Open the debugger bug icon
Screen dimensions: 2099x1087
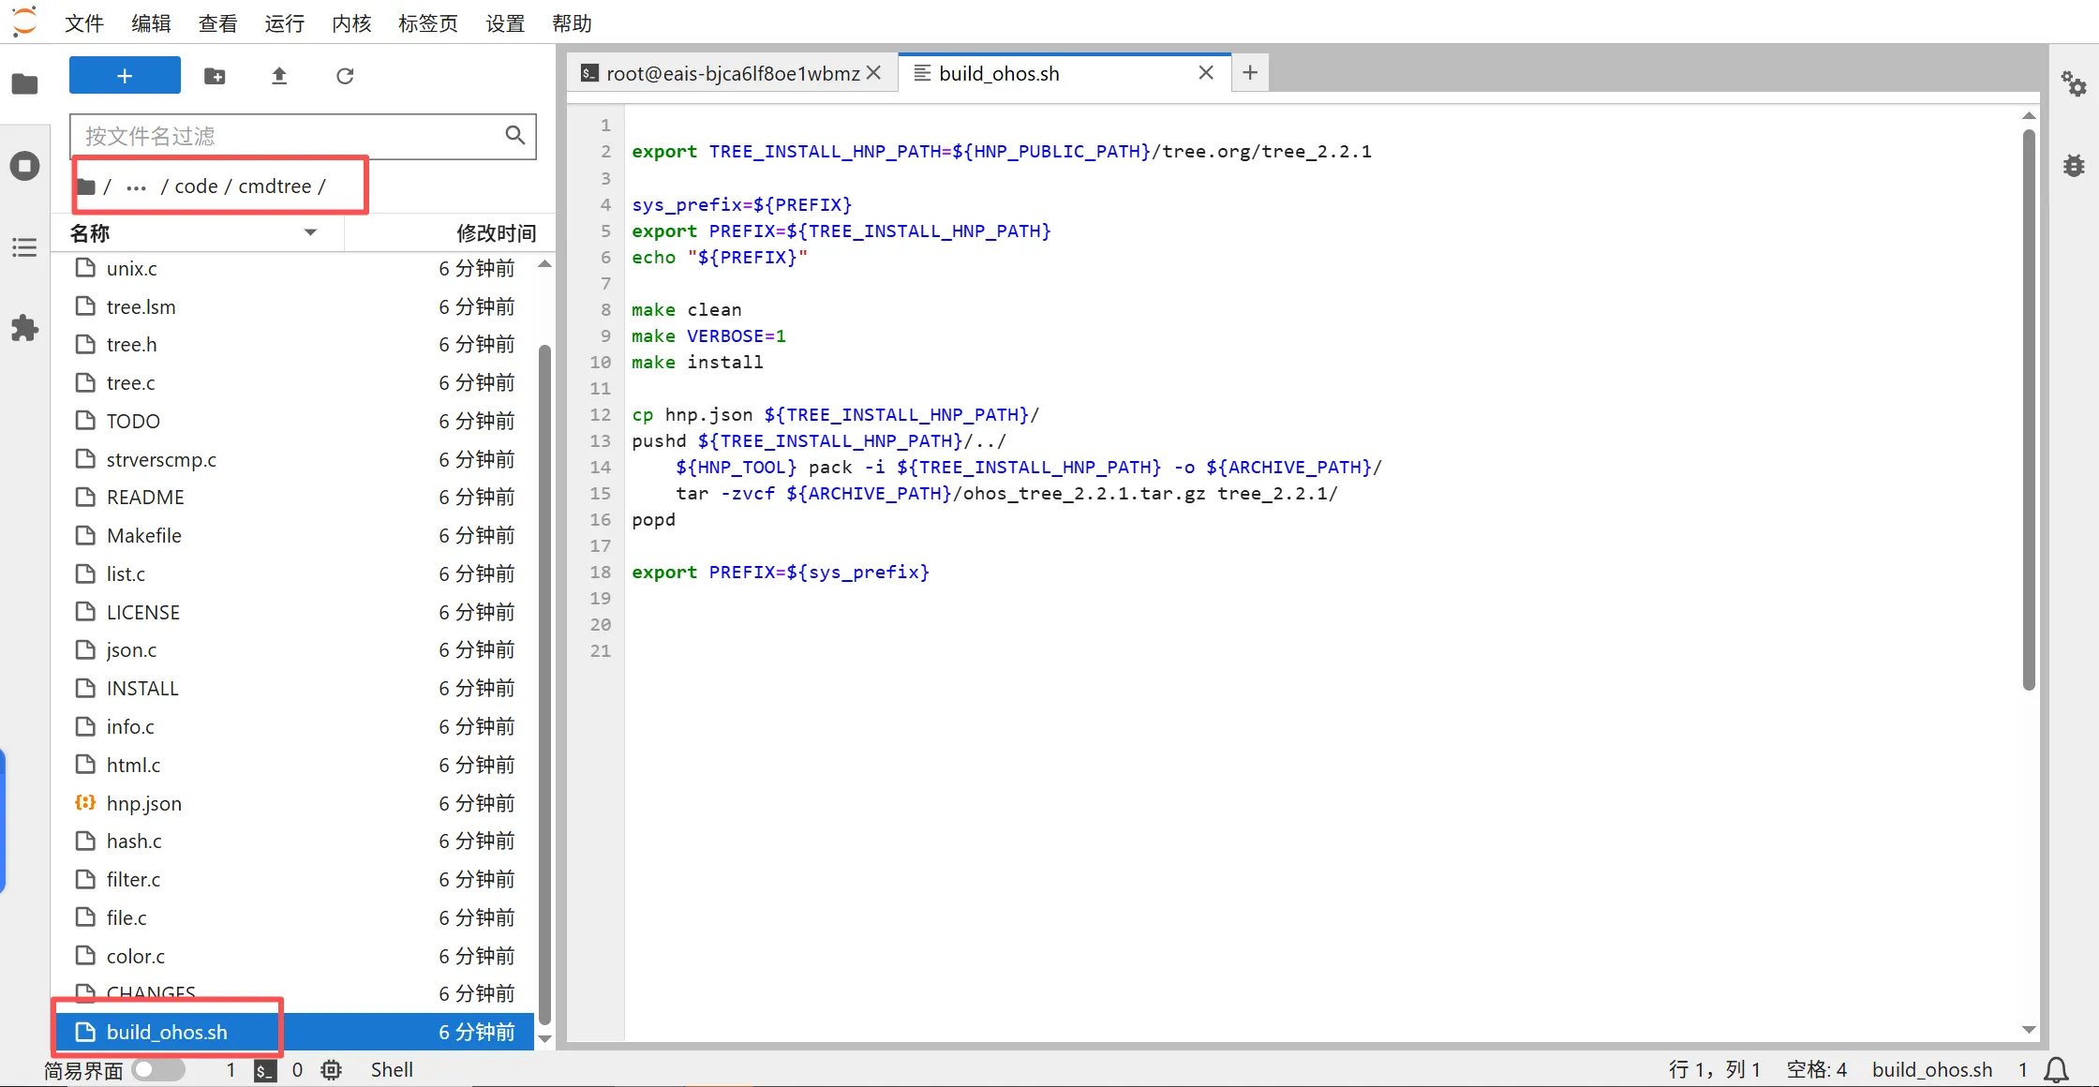(x=2074, y=166)
